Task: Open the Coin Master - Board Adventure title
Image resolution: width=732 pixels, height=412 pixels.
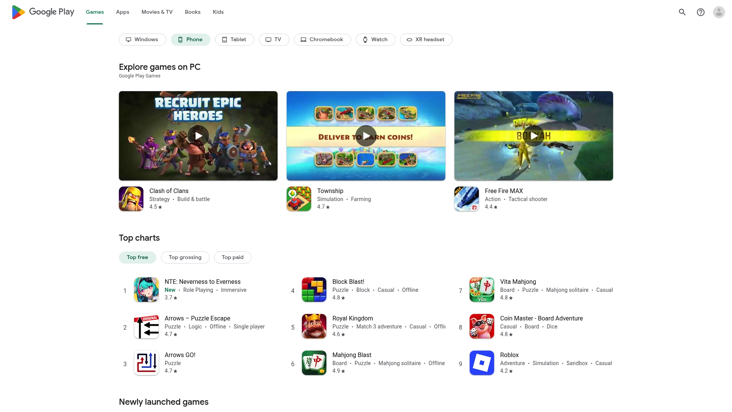Action: pyautogui.click(x=541, y=319)
